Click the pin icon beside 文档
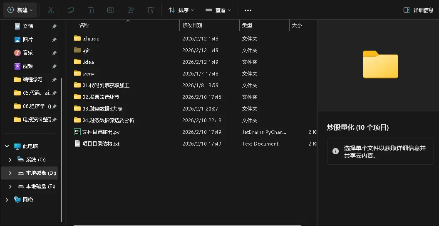This screenshot has height=226, width=439. coord(55,26)
